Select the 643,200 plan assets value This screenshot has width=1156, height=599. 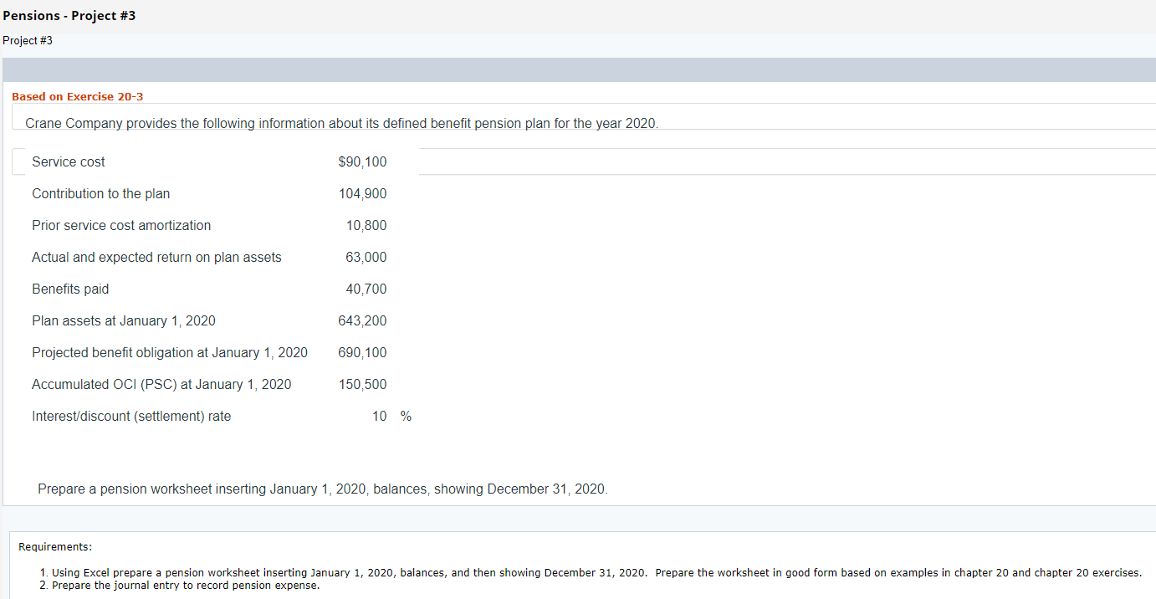pos(362,320)
